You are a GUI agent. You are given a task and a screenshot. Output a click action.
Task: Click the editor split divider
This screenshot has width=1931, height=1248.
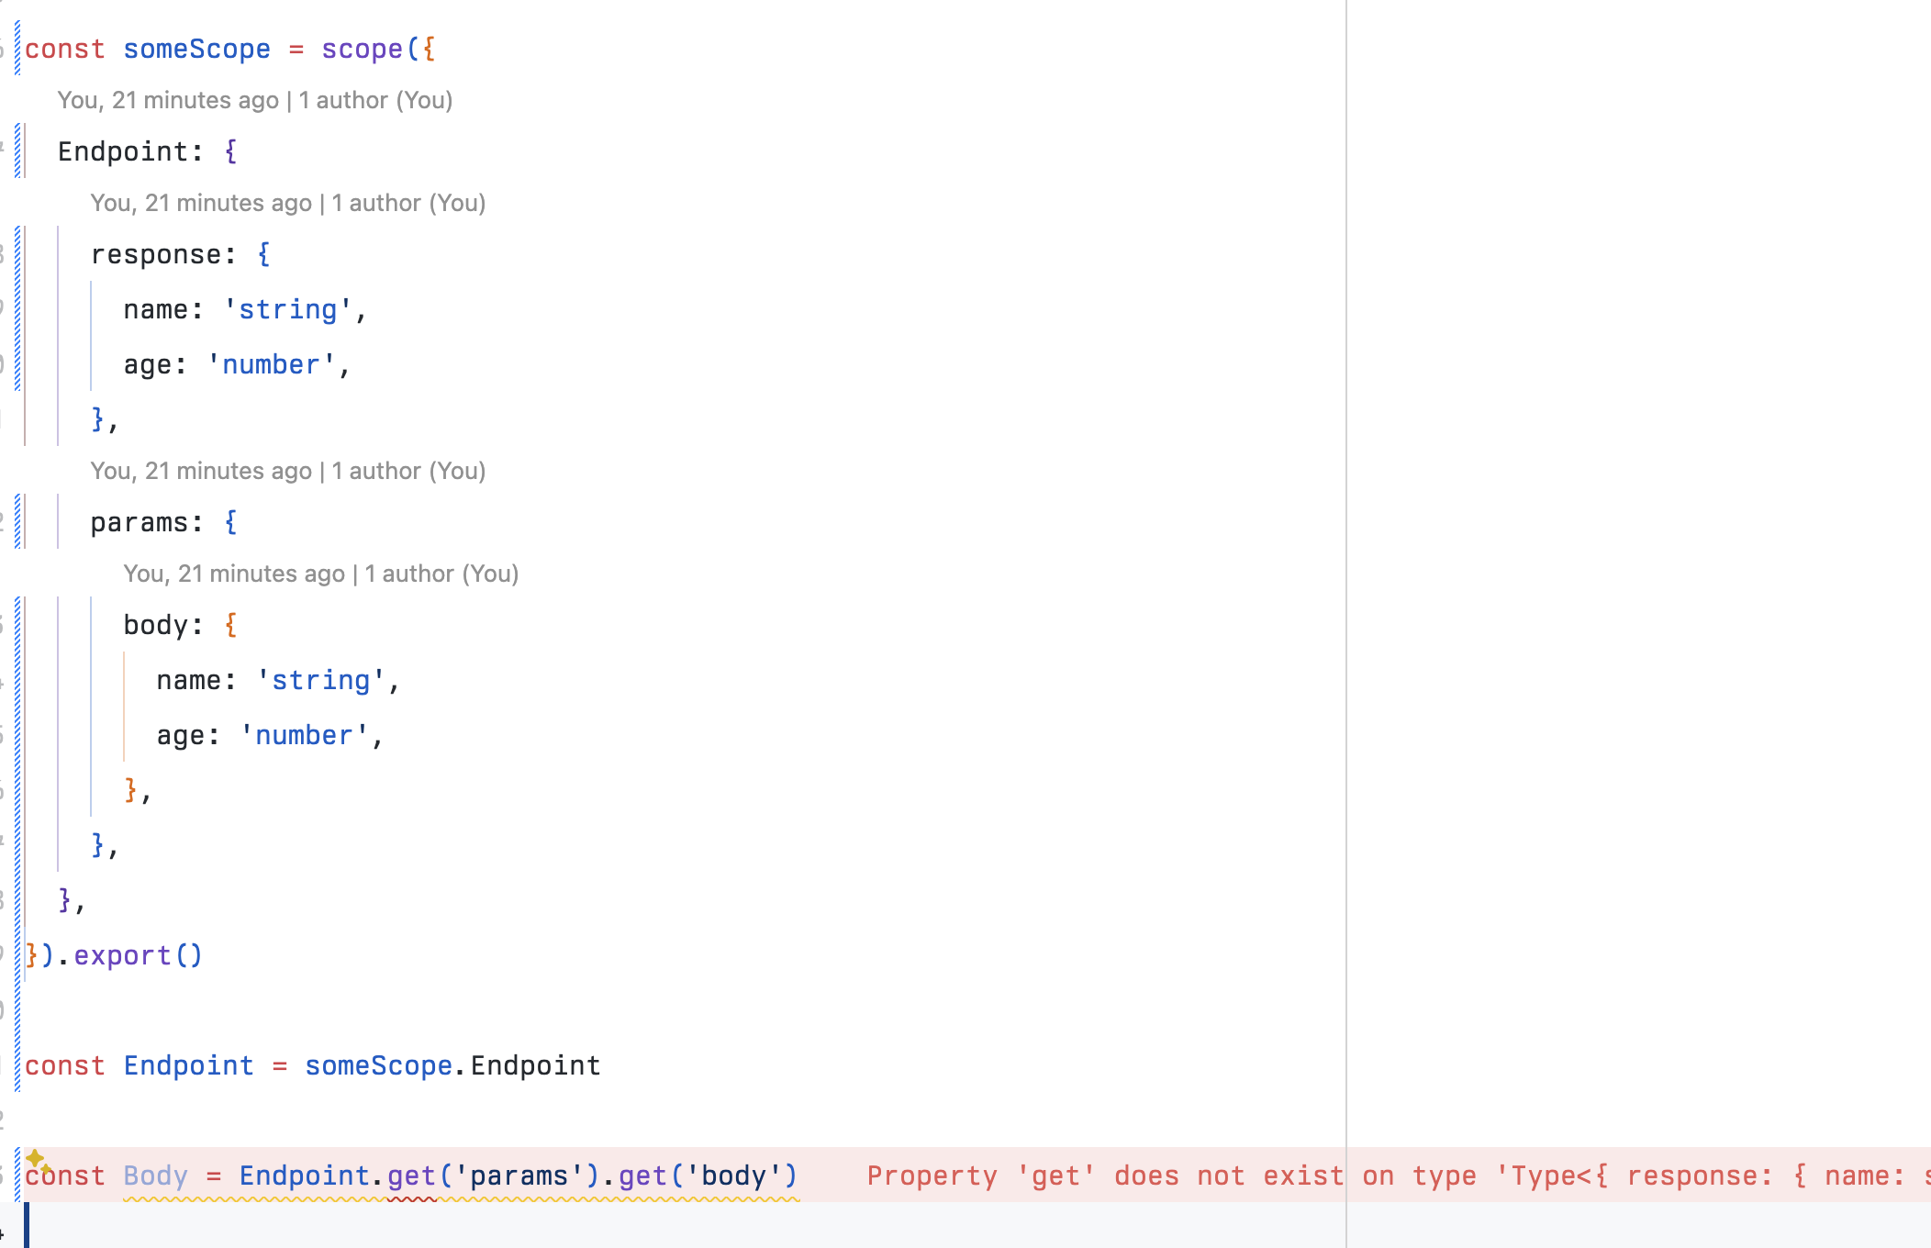click(1345, 551)
